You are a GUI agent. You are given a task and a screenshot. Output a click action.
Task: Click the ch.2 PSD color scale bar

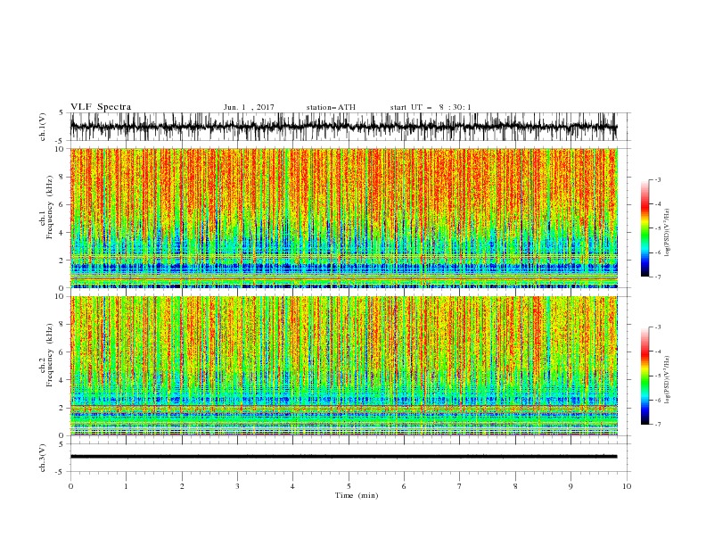tap(644, 376)
